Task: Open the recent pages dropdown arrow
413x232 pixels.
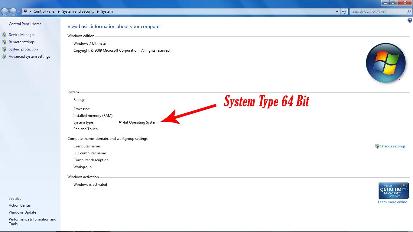Action: [x=19, y=12]
